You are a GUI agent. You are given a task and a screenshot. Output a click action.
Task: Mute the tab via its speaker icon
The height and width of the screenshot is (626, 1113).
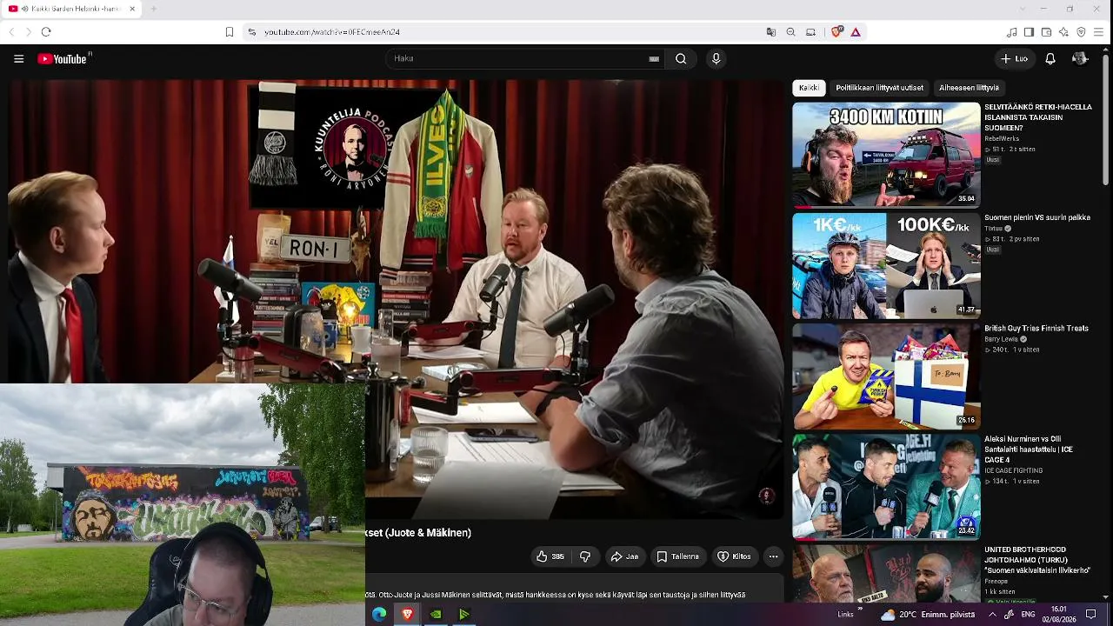click(x=24, y=9)
